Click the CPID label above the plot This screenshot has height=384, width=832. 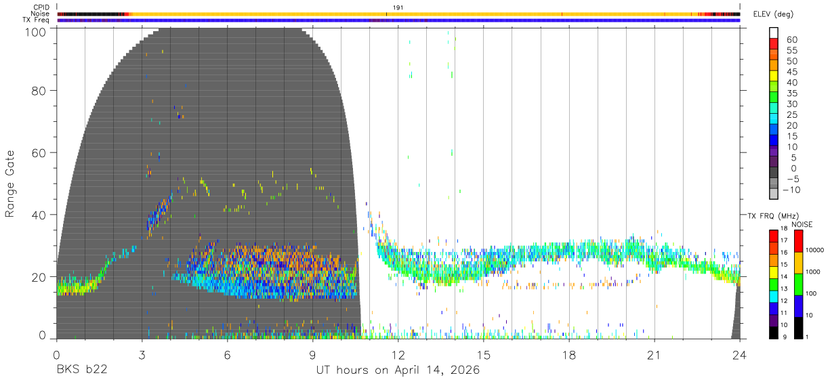(41, 7)
